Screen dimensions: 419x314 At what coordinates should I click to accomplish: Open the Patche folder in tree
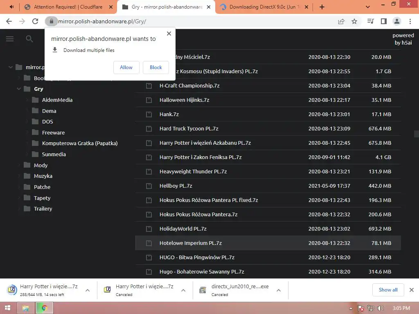coord(42,187)
